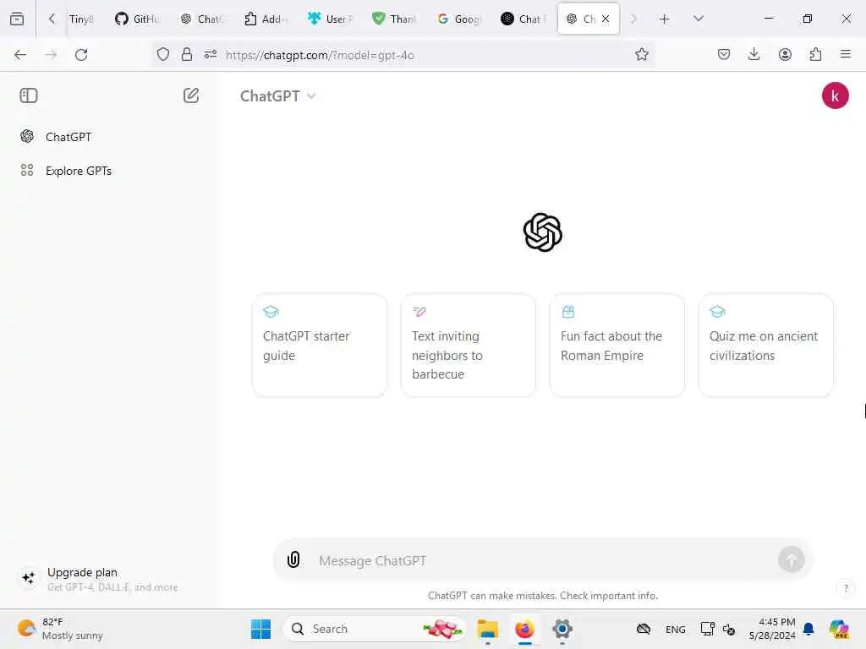Focus the Message ChatGPT input field
This screenshot has height=649, width=866.
(544, 561)
